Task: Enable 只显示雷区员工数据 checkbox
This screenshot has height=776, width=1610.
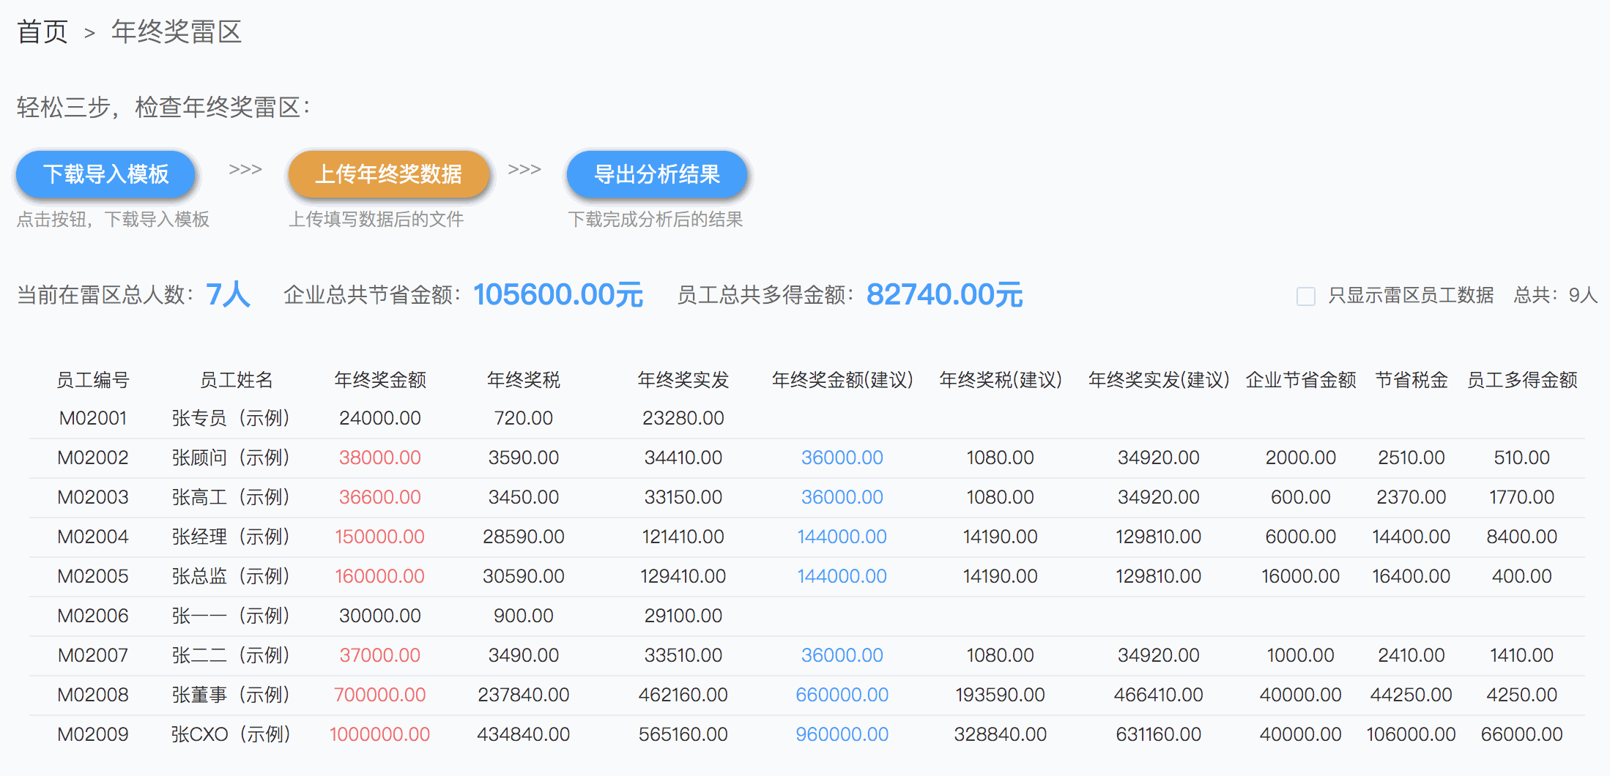Action: click(1305, 296)
